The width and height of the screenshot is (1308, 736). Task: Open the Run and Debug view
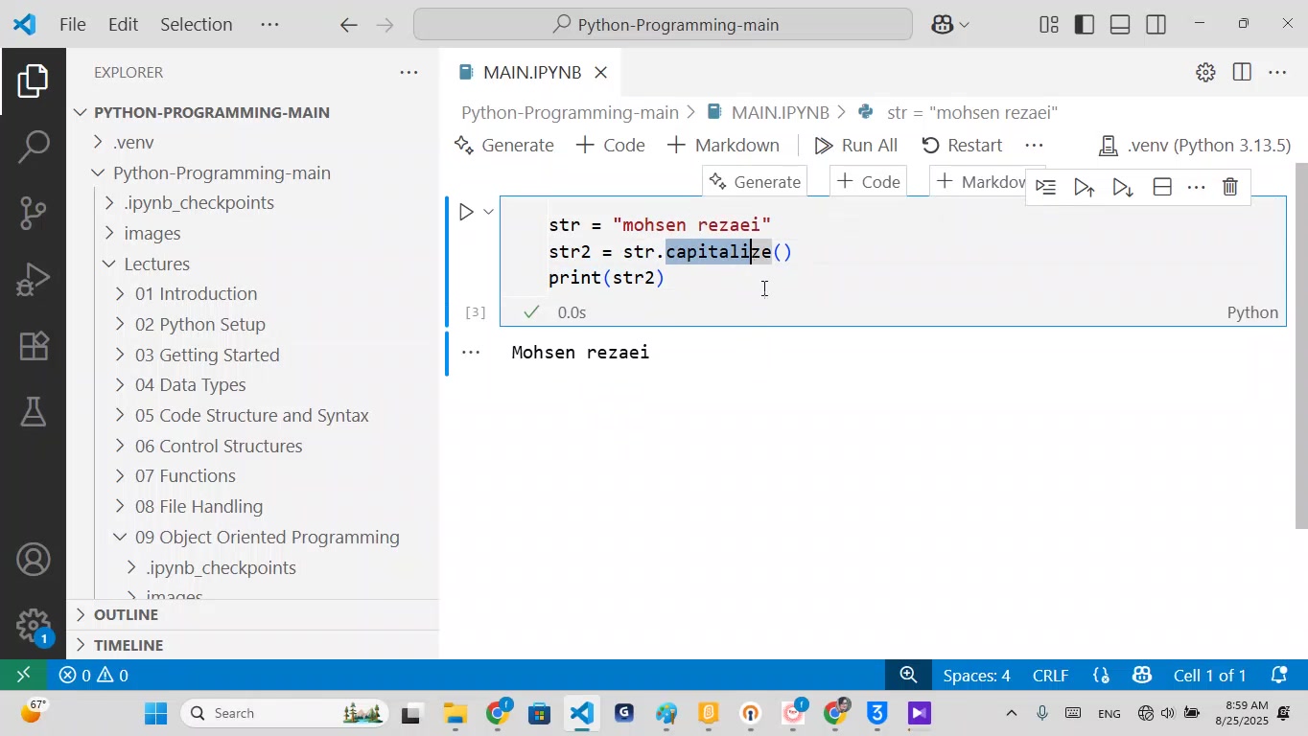point(33,279)
